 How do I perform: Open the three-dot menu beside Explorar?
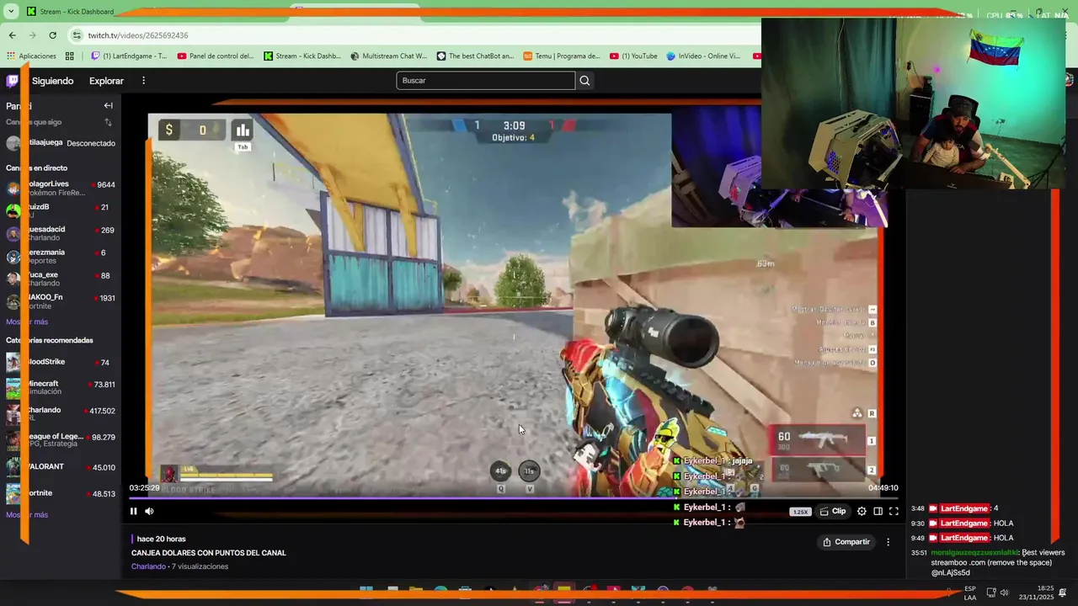pyautogui.click(x=143, y=81)
